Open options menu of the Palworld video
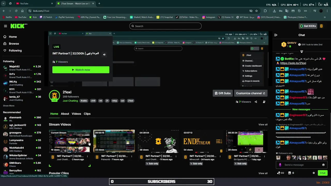331x186 pixels. [132, 156]
